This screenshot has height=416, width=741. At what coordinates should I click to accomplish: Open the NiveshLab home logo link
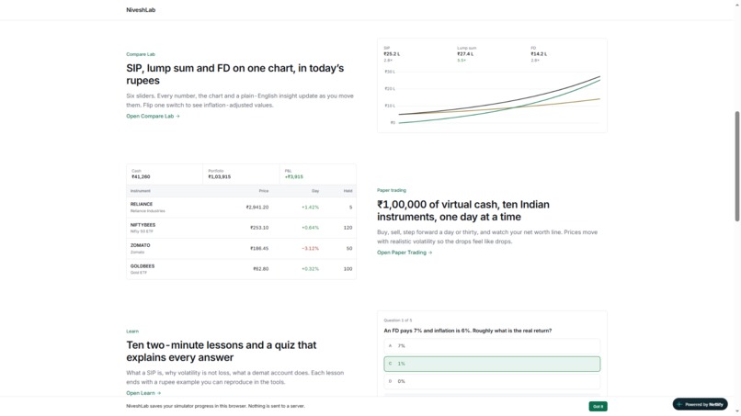(141, 10)
